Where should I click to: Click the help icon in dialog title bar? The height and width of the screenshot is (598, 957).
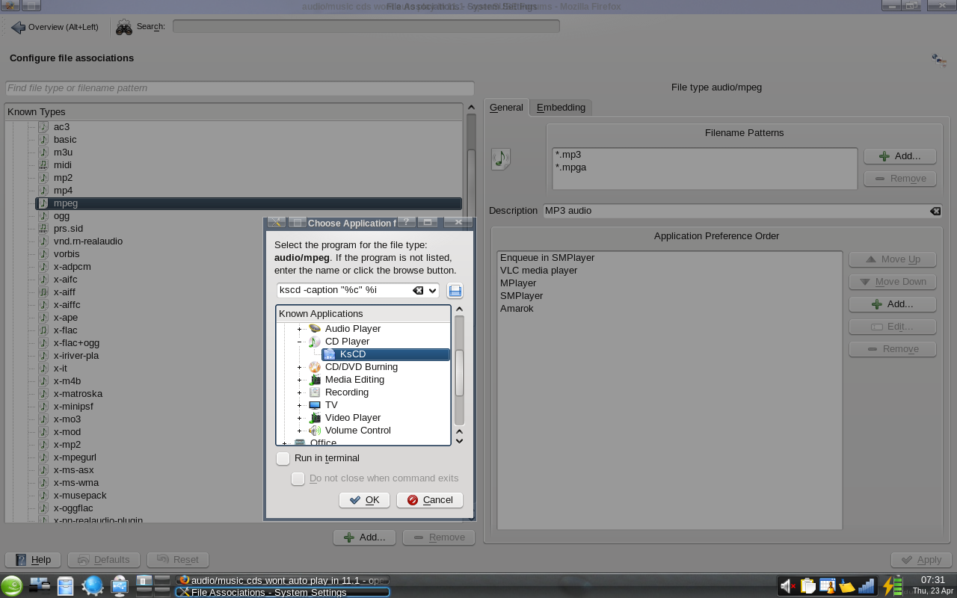406,222
